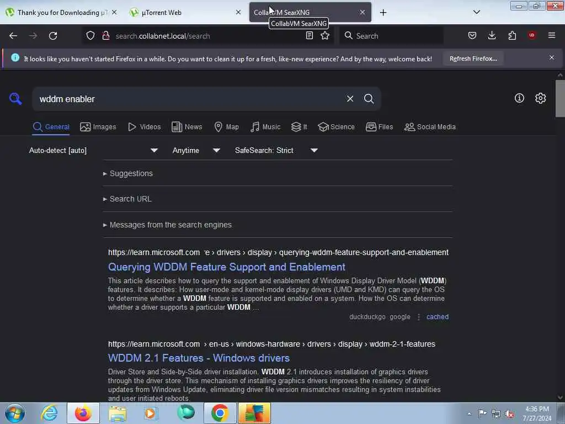Click the insecure connection lock icon

click(106, 36)
